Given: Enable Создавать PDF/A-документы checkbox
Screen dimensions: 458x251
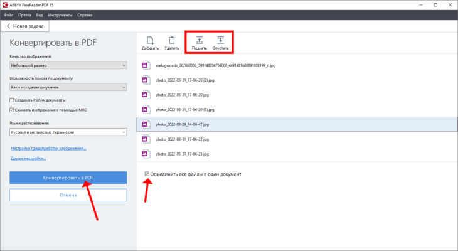Looking at the screenshot, I should point(12,100).
